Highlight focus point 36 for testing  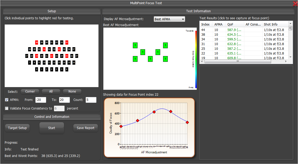click(x=69, y=49)
